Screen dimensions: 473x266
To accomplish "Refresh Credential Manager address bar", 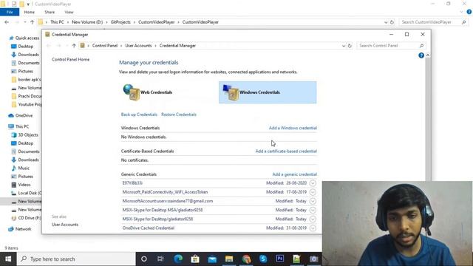I will coord(350,46).
